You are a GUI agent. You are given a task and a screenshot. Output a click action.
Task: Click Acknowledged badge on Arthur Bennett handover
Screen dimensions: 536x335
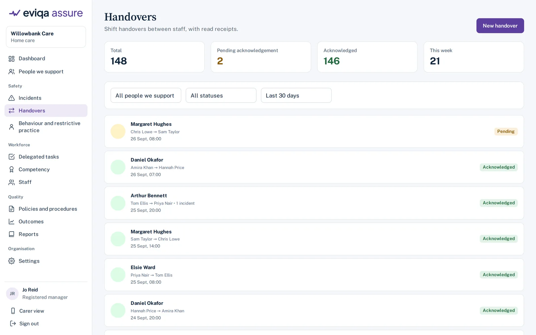[499, 203]
